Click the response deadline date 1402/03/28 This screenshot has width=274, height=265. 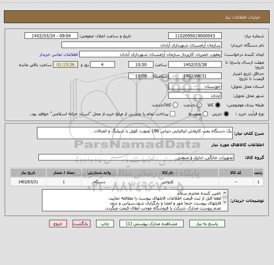coord(195,64)
